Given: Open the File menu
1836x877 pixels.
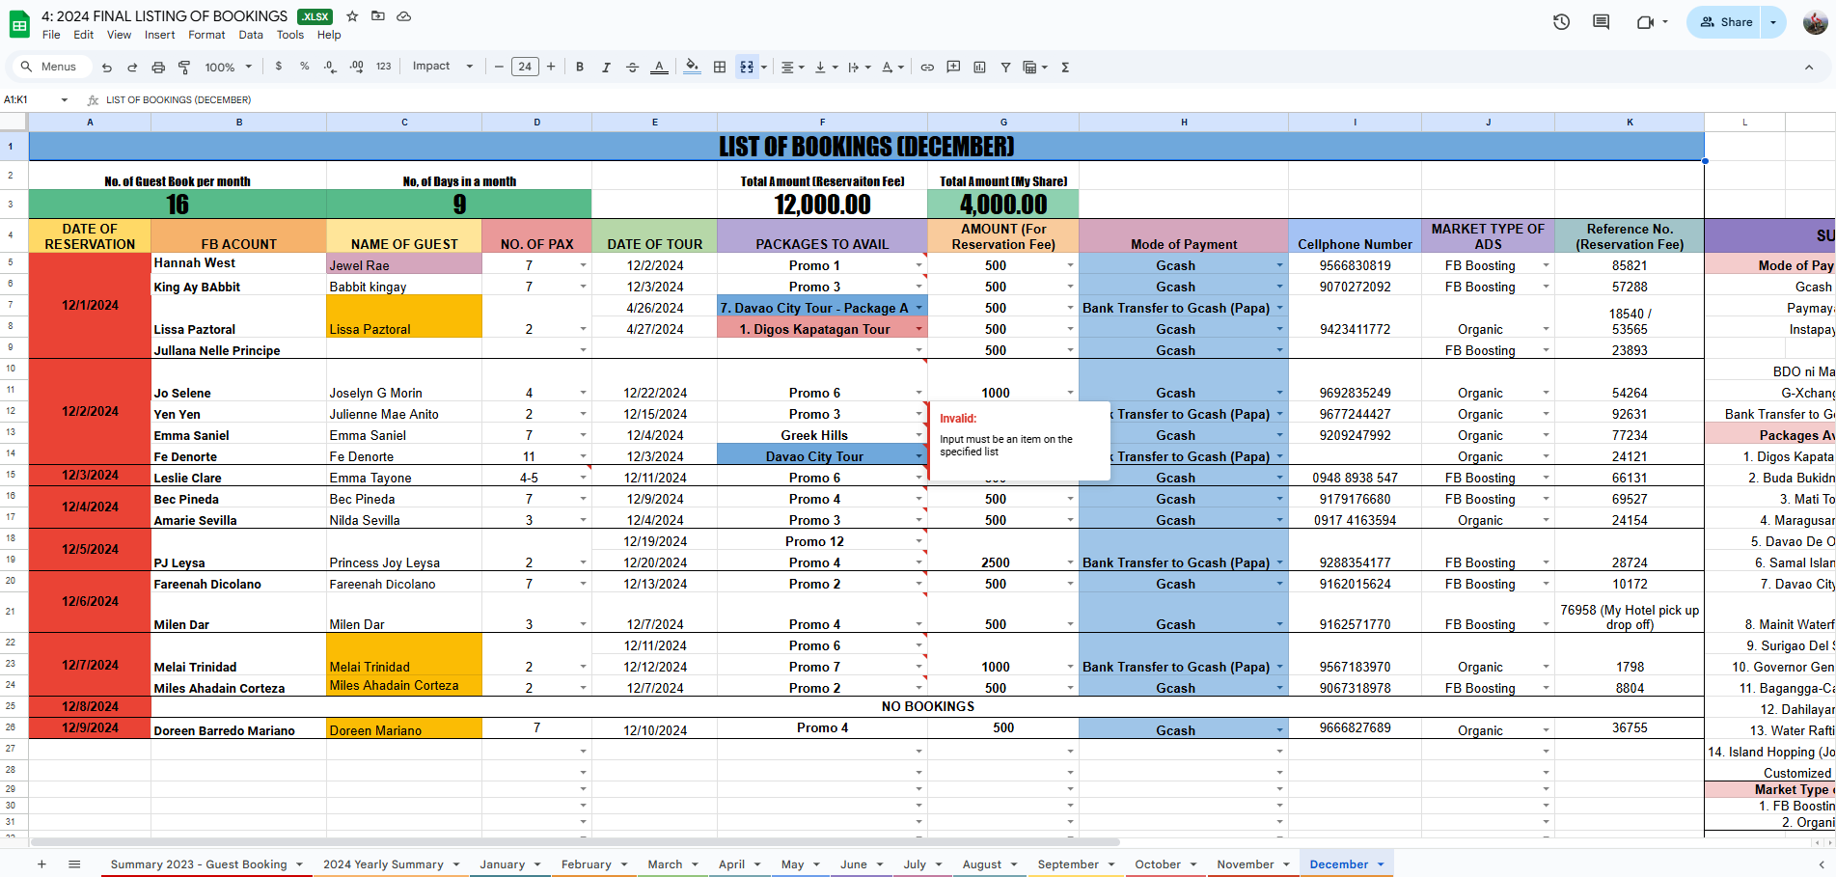Looking at the screenshot, I should [x=51, y=35].
